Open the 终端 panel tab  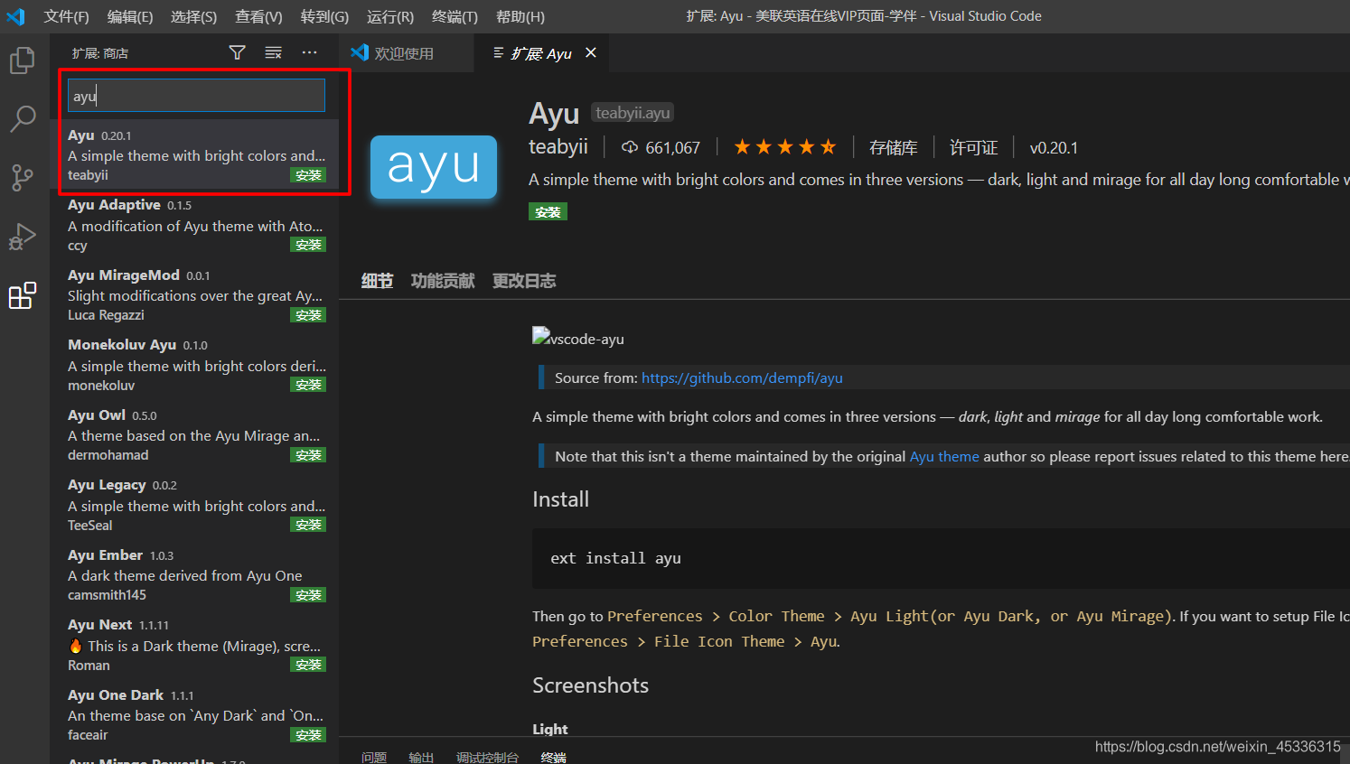pyautogui.click(x=553, y=757)
